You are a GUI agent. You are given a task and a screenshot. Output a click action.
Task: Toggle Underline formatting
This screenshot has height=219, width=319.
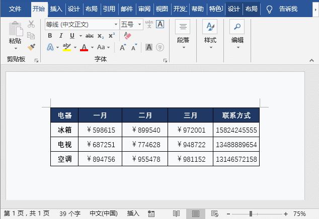[72, 36]
